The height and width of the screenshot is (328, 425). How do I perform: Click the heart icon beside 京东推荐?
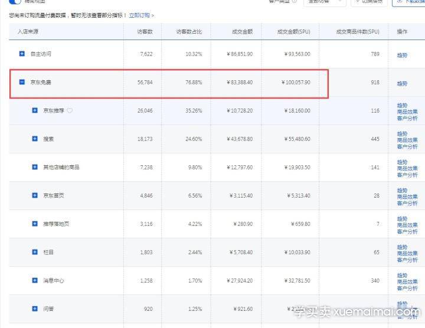[70, 110]
